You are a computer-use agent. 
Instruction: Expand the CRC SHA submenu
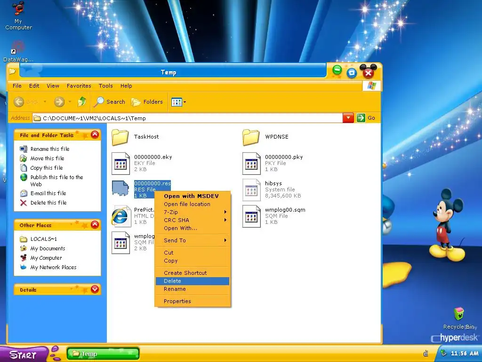(x=193, y=220)
